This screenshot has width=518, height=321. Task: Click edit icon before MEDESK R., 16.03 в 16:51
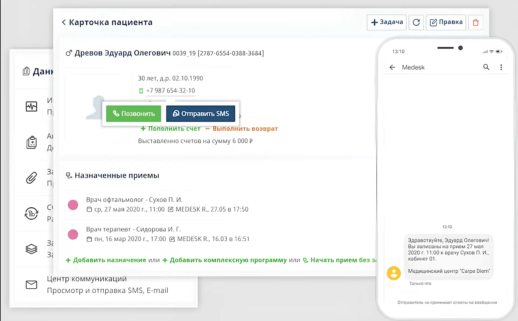(172, 239)
